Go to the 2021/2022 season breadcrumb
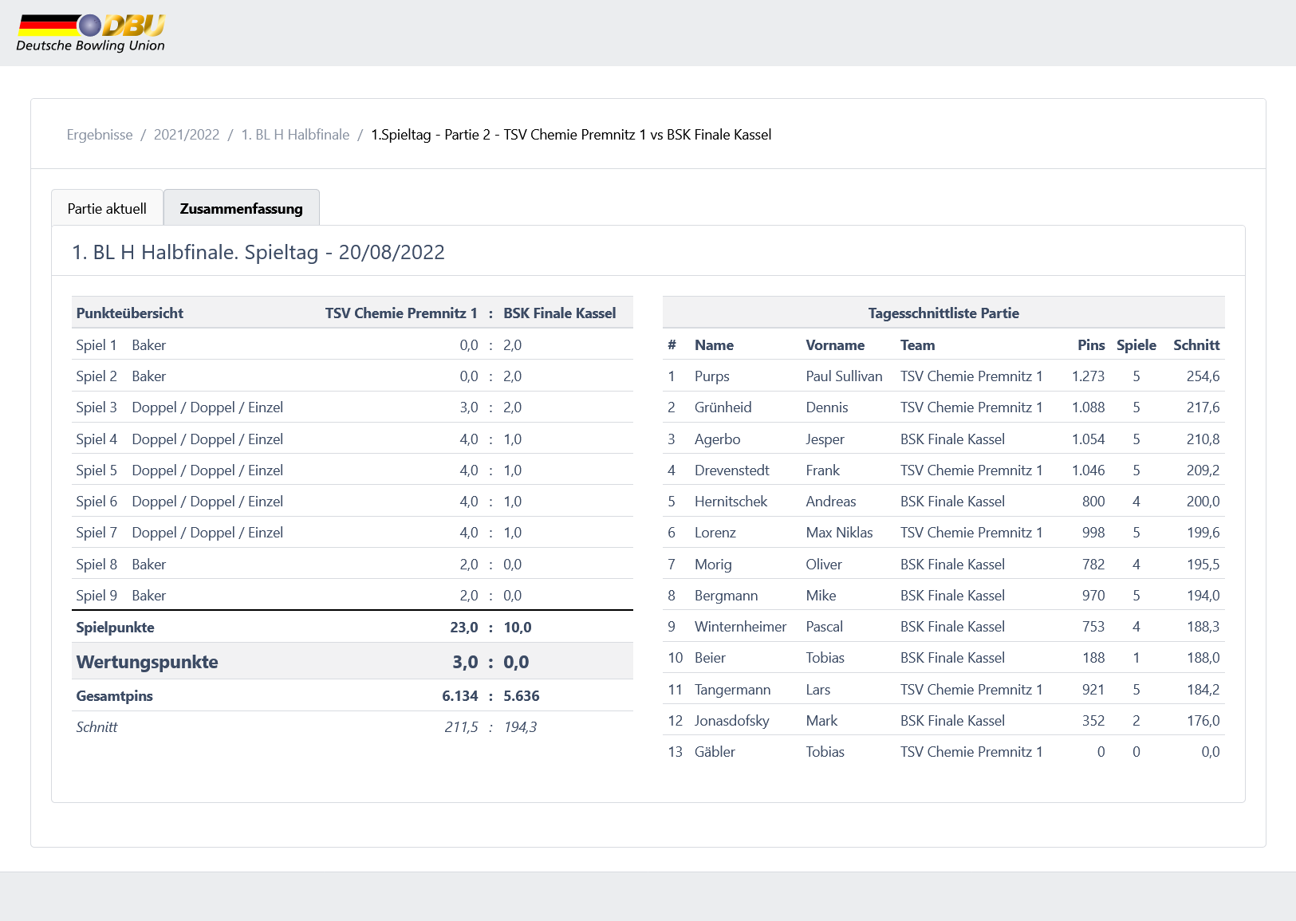Screen dimensions: 1296x921 click(x=187, y=135)
